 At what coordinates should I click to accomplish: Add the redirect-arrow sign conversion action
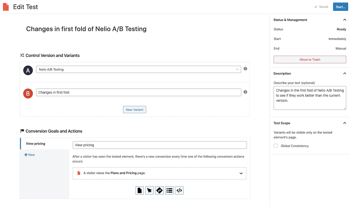click(x=160, y=191)
